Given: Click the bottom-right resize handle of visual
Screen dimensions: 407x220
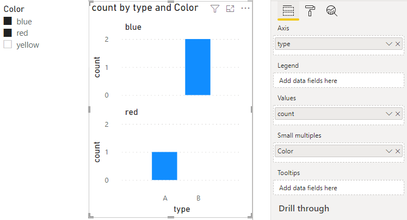Looking at the screenshot, I should tap(250, 216).
